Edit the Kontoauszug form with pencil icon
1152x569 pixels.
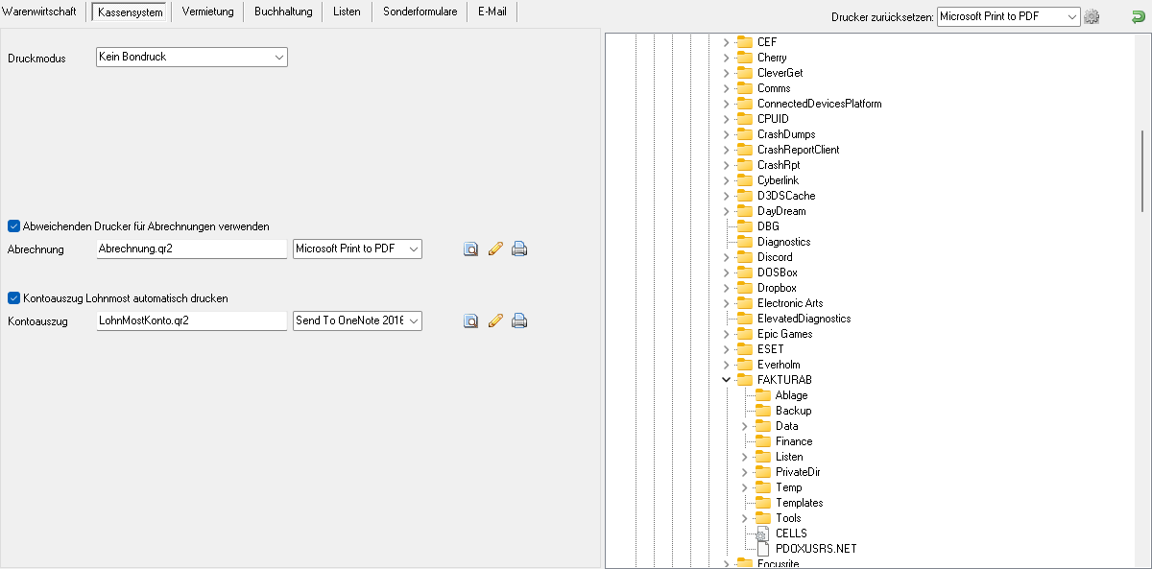pos(495,321)
